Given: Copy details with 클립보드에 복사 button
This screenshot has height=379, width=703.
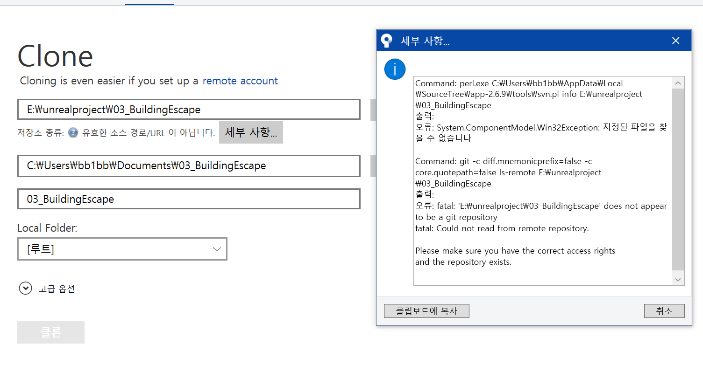Looking at the screenshot, I should [x=426, y=311].
